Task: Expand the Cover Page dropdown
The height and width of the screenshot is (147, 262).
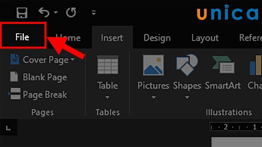Action: (x=73, y=60)
